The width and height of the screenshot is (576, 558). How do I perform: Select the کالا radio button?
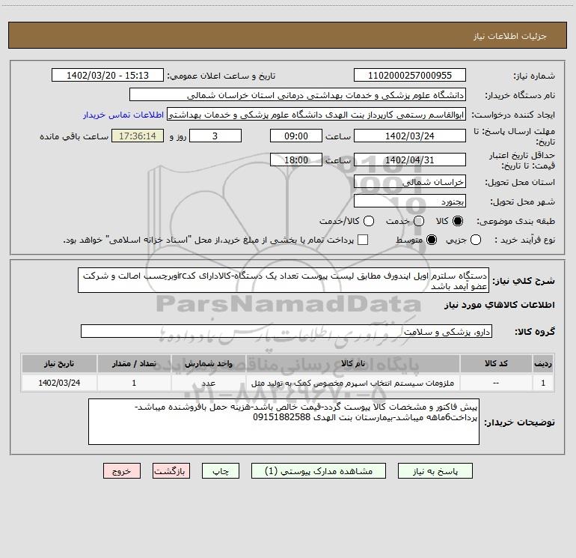458,221
